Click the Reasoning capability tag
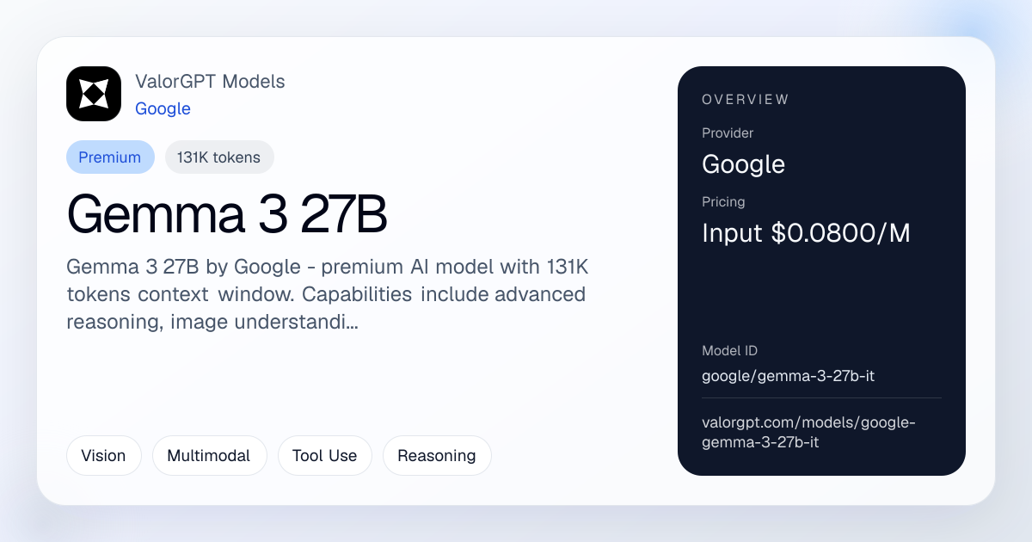The width and height of the screenshot is (1032, 542). [437, 455]
